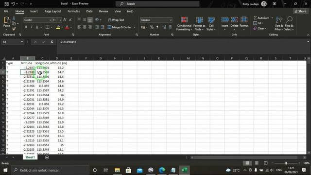
Task: Open Conditional Formatting menu
Action: [184, 24]
